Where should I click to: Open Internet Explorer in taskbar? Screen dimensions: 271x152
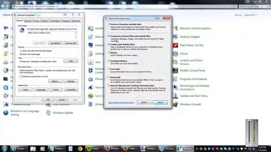click(19, 149)
